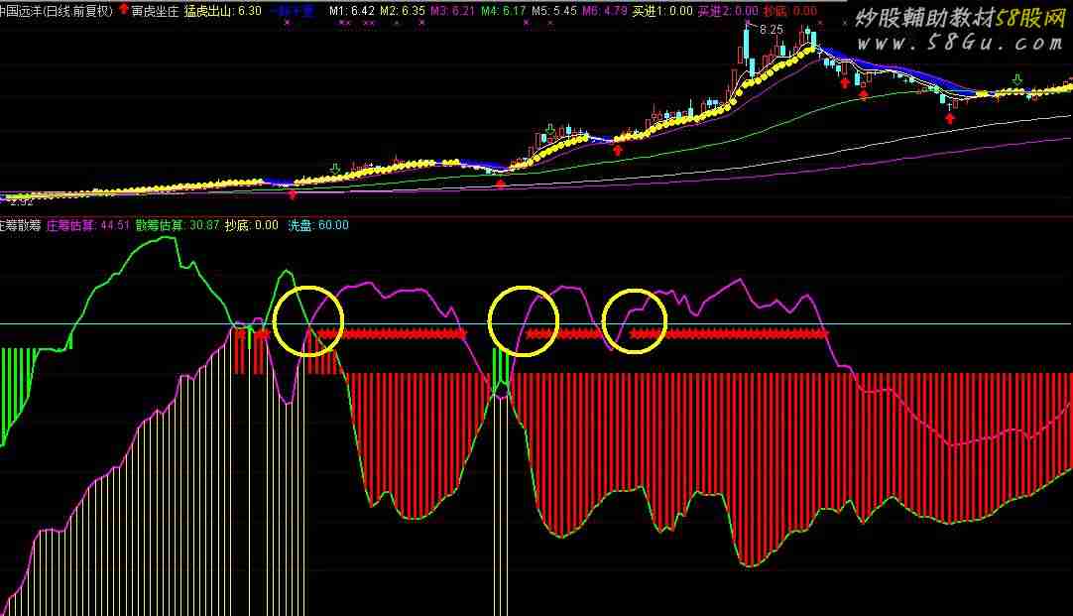Click the rightmost red up-arrow signal on price chart
The width and height of the screenshot is (1073, 616).
(x=950, y=119)
